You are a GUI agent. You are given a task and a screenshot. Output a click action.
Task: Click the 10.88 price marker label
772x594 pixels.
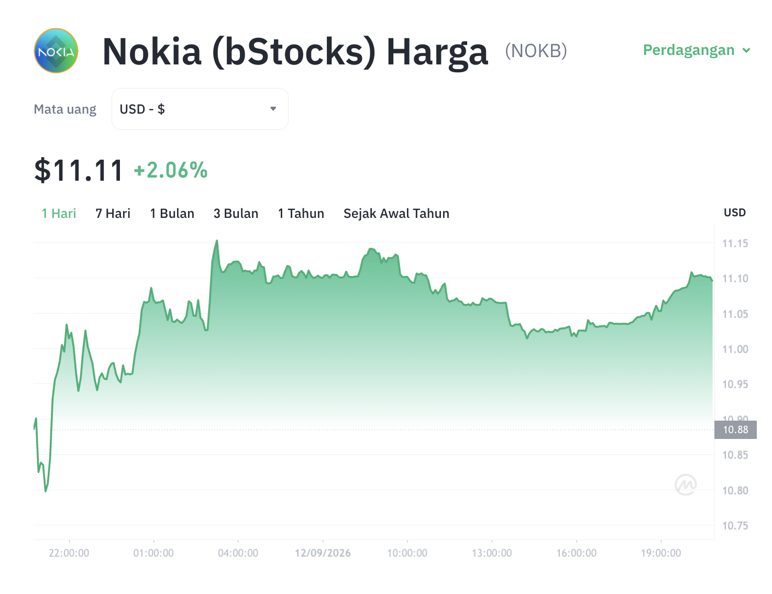(735, 430)
